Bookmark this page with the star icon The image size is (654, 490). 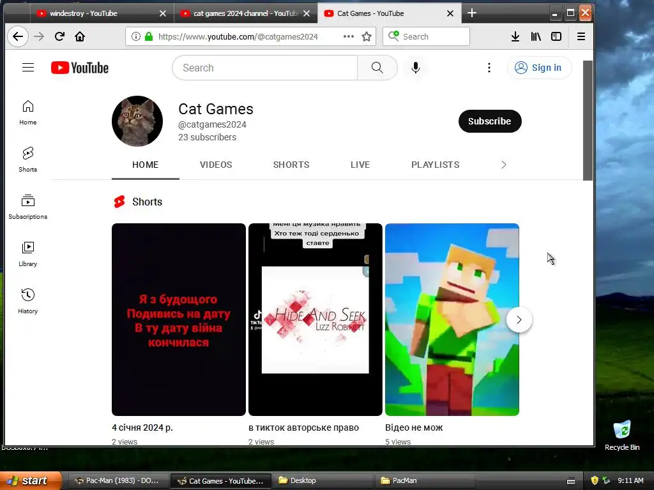tap(367, 36)
